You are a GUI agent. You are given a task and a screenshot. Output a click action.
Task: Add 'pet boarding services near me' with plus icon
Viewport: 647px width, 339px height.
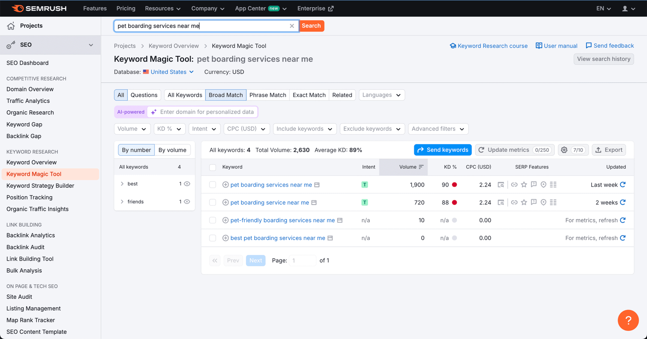tap(226, 185)
